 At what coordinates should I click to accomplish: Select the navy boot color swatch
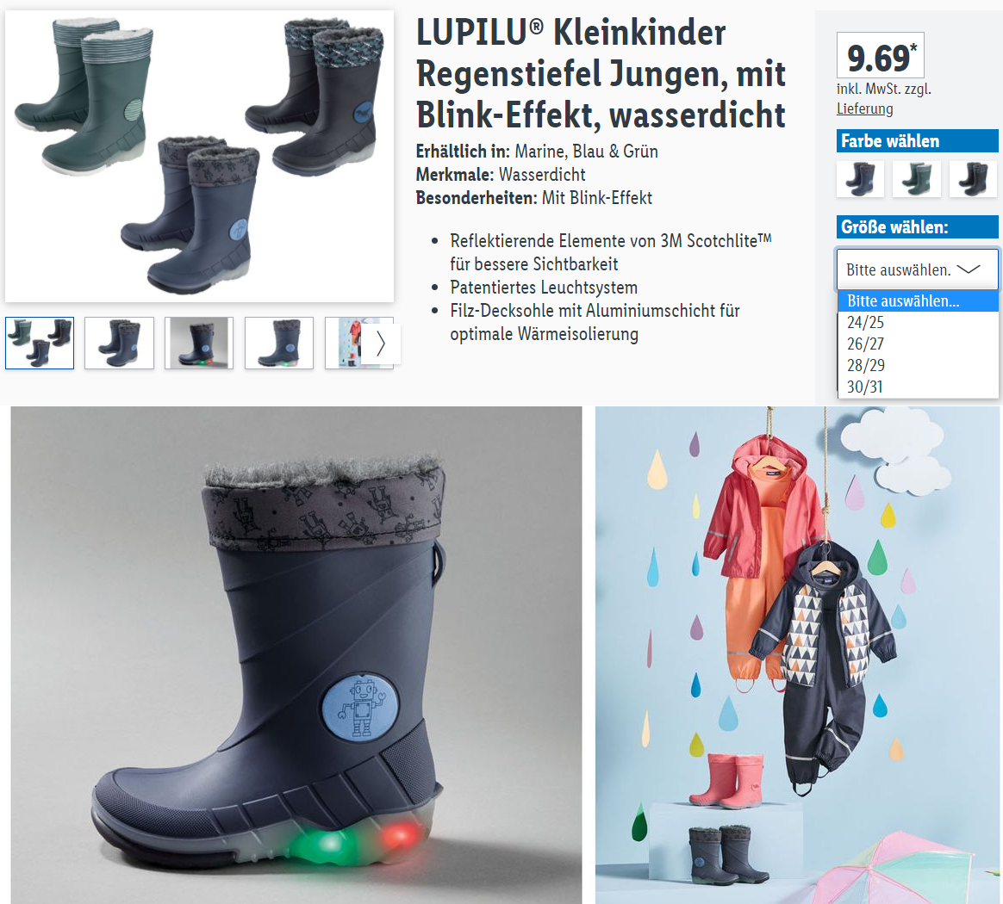860,179
